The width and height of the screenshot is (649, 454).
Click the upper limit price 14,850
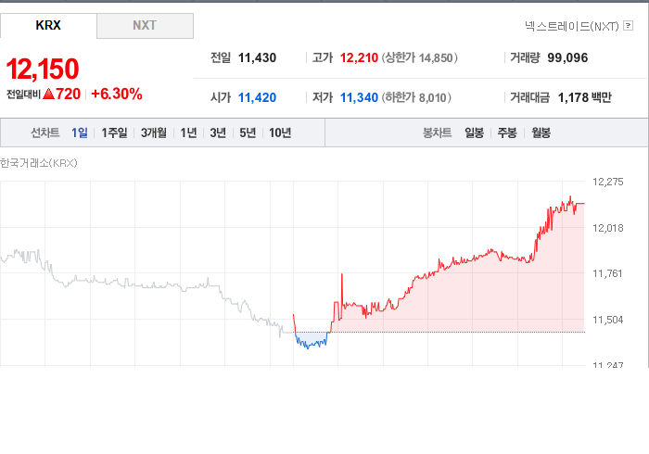tap(436, 57)
